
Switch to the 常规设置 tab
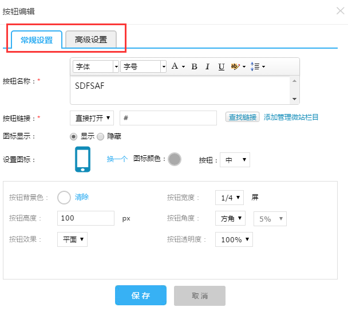click(37, 40)
